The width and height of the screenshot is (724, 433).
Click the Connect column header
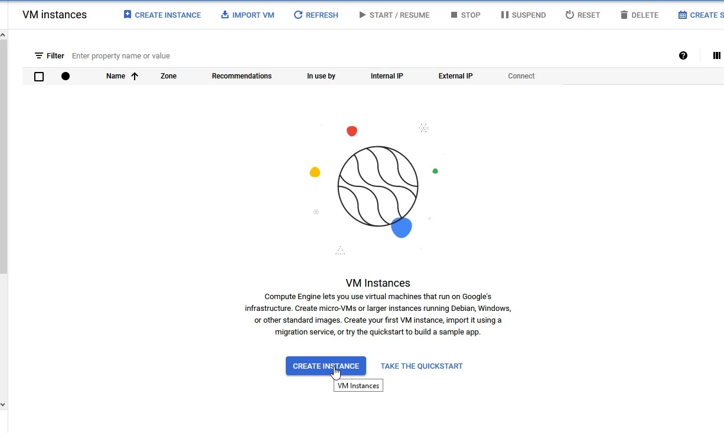[x=521, y=76]
